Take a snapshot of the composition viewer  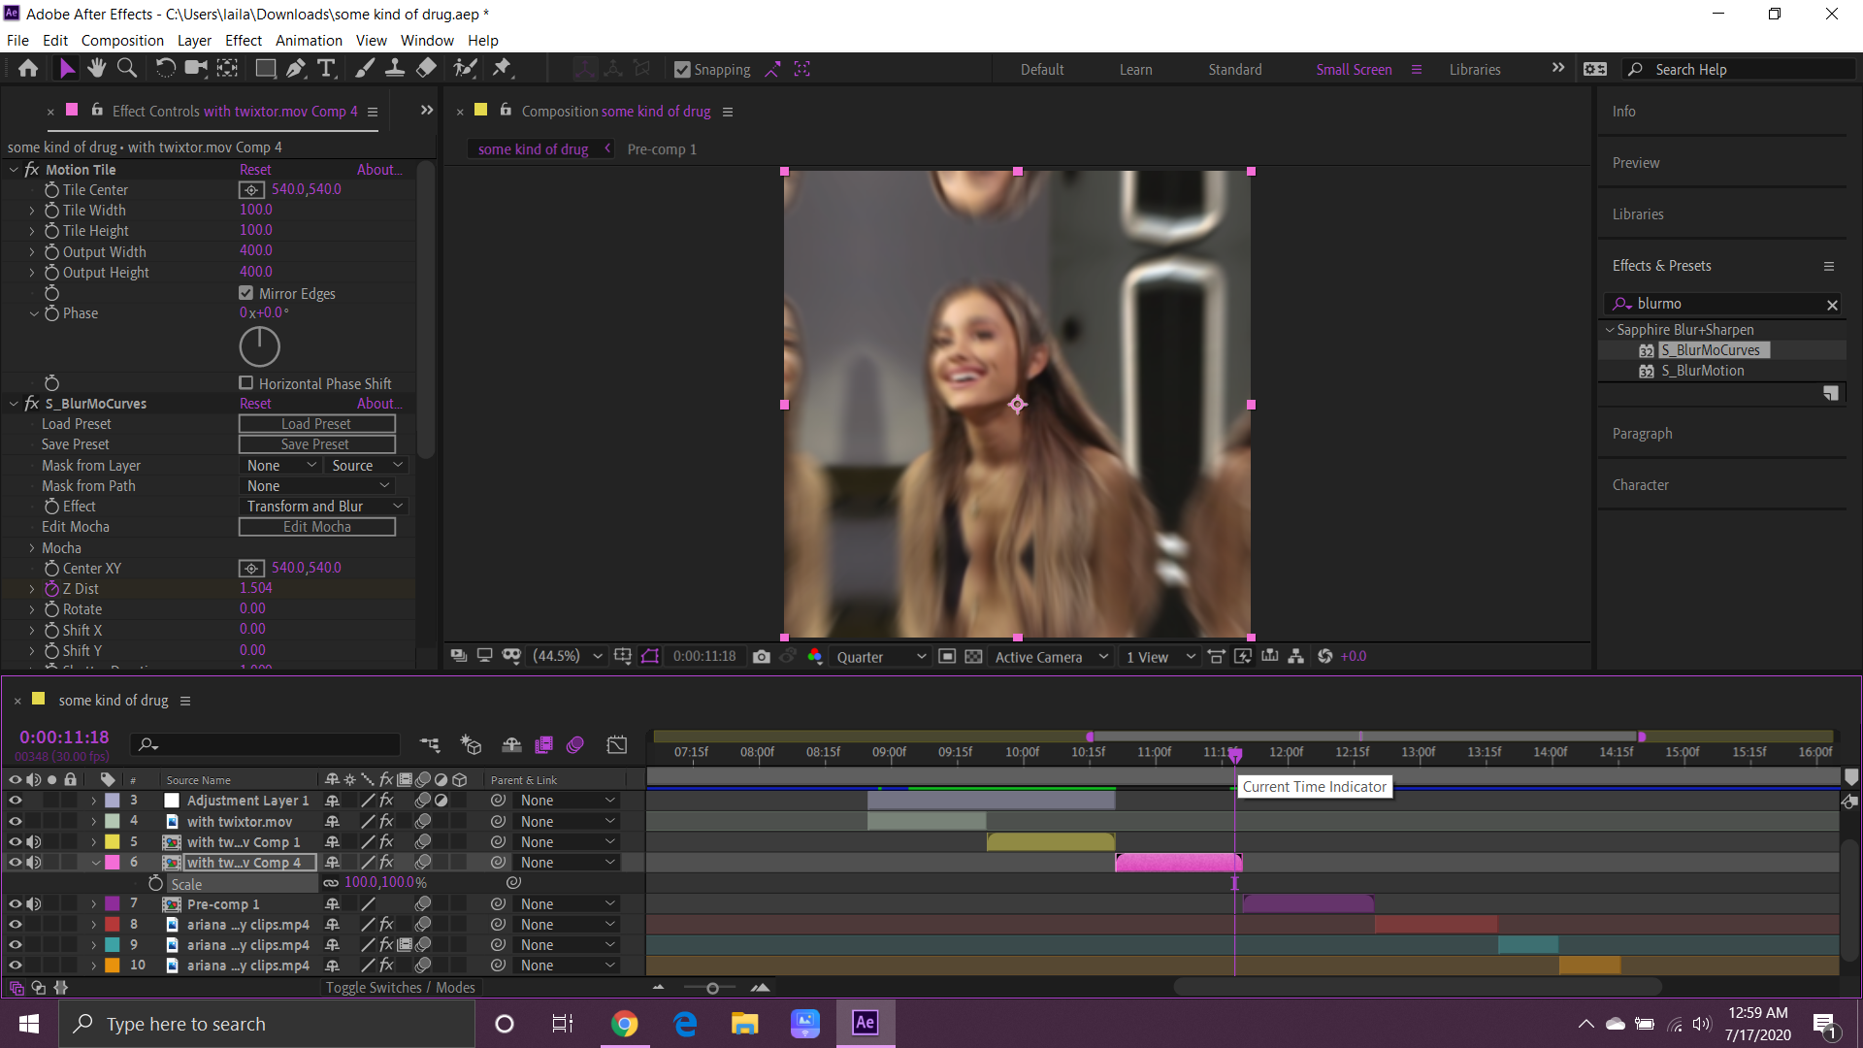(x=762, y=656)
